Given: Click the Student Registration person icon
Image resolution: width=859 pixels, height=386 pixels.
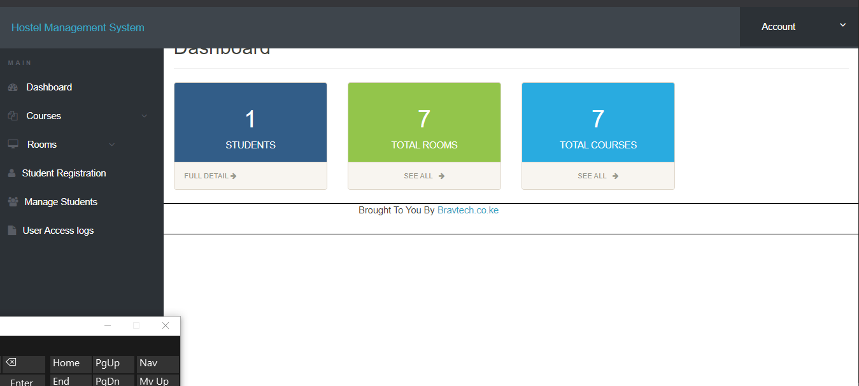Looking at the screenshot, I should point(11,173).
